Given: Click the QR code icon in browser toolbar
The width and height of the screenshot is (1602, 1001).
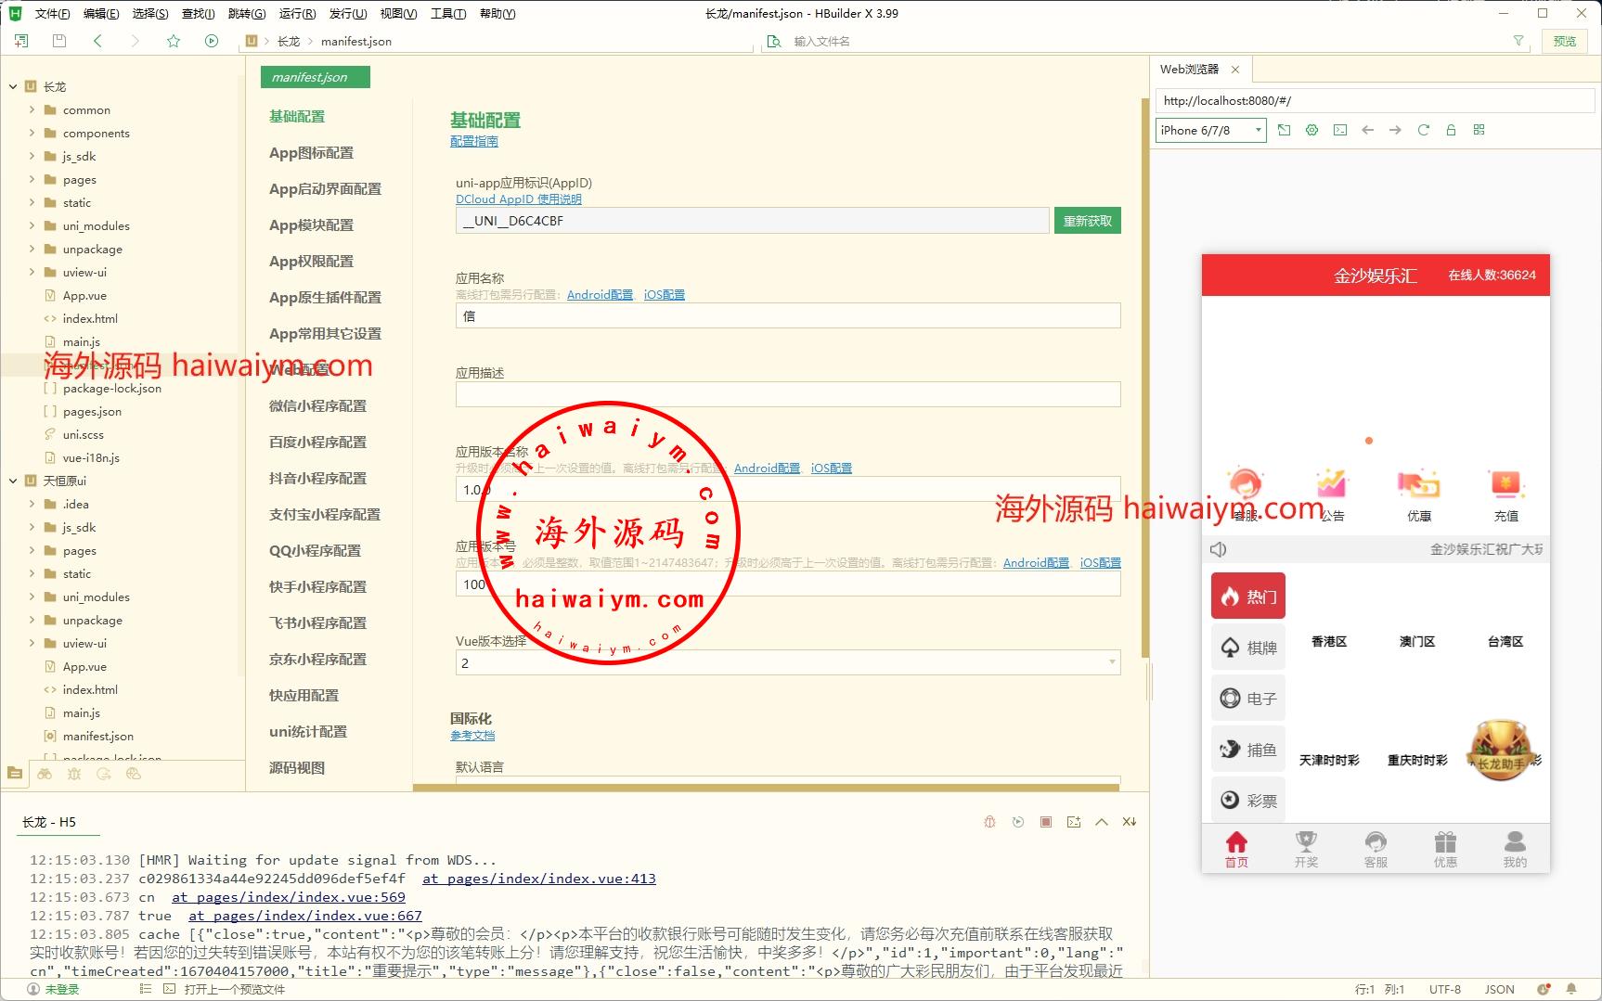Looking at the screenshot, I should point(1479,130).
